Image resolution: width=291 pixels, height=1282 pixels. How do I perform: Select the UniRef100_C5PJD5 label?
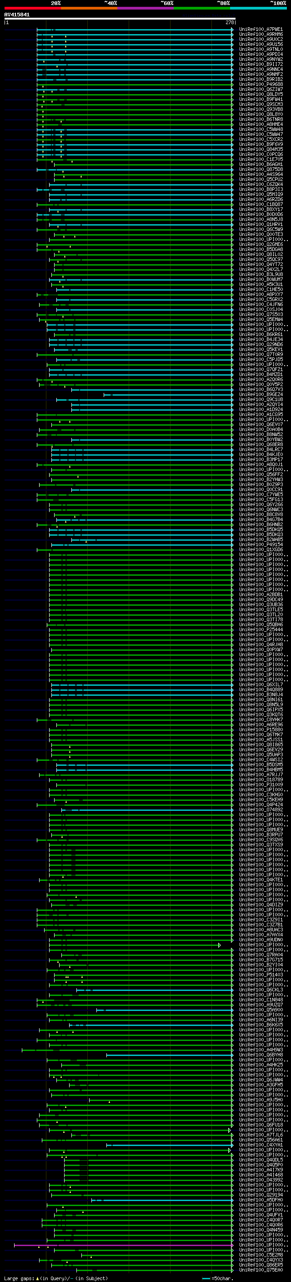[x=261, y=360]
